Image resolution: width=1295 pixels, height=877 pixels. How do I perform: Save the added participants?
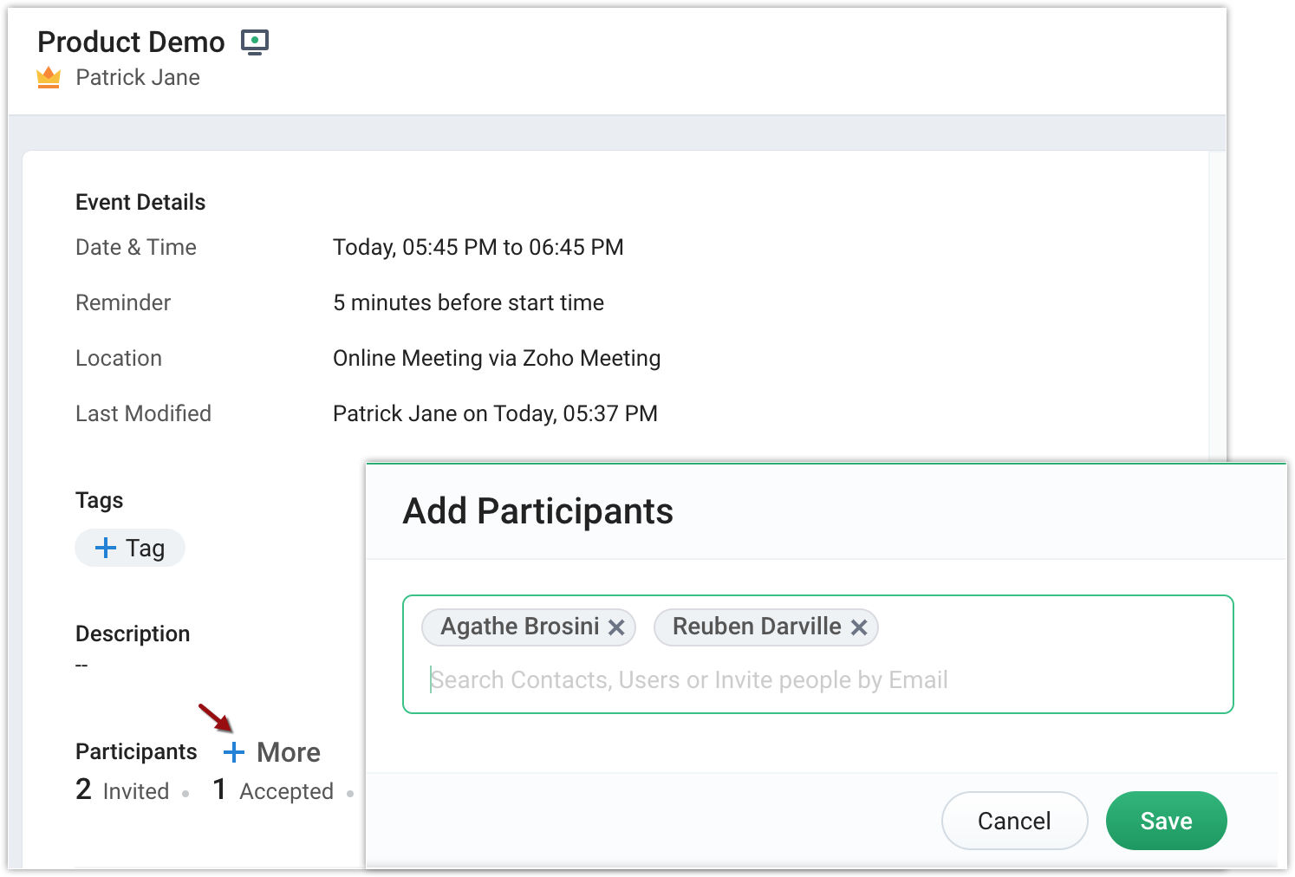[1166, 821]
